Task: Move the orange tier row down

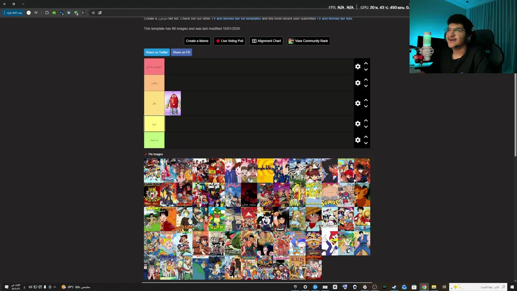Action: (366, 86)
